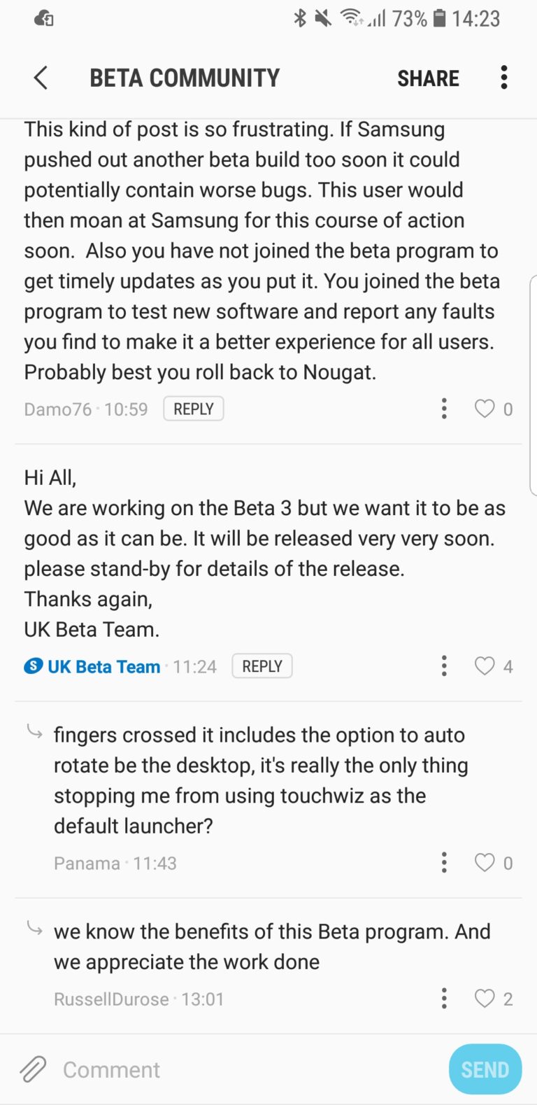The width and height of the screenshot is (537, 1105).
Task: Open the UK Beta Team profile
Action: (x=103, y=667)
